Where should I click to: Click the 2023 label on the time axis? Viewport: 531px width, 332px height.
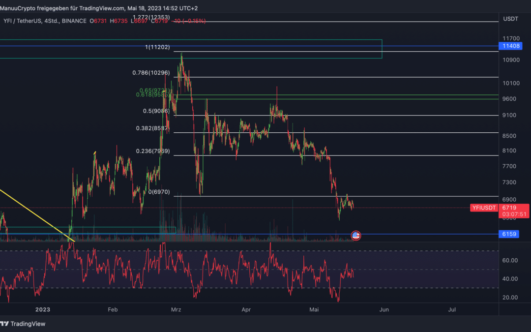coord(43,310)
